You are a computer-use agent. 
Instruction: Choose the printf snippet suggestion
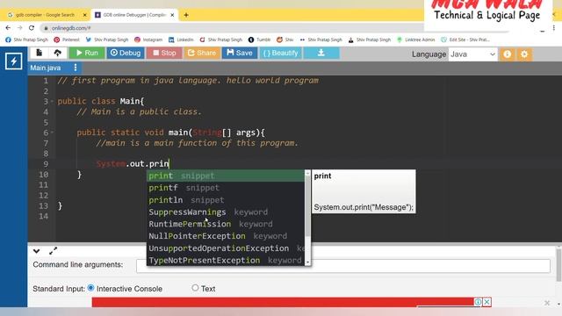coord(226,188)
